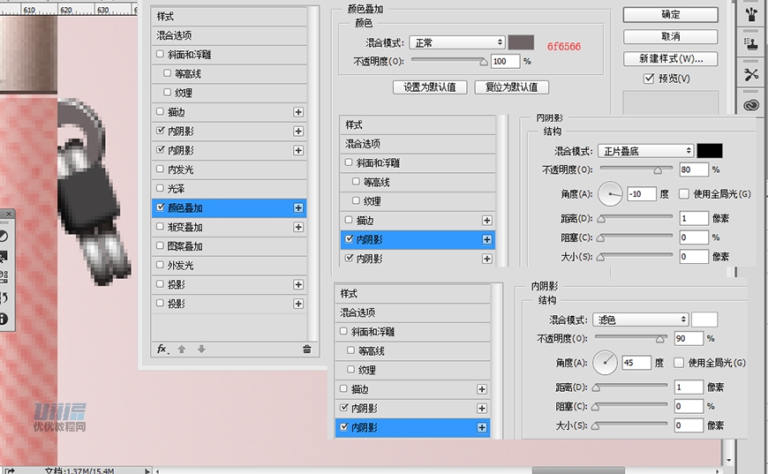The width and height of the screenshot is (768, 474).
Task: Expand document info arrow in status bar
Action: [147, 470]
